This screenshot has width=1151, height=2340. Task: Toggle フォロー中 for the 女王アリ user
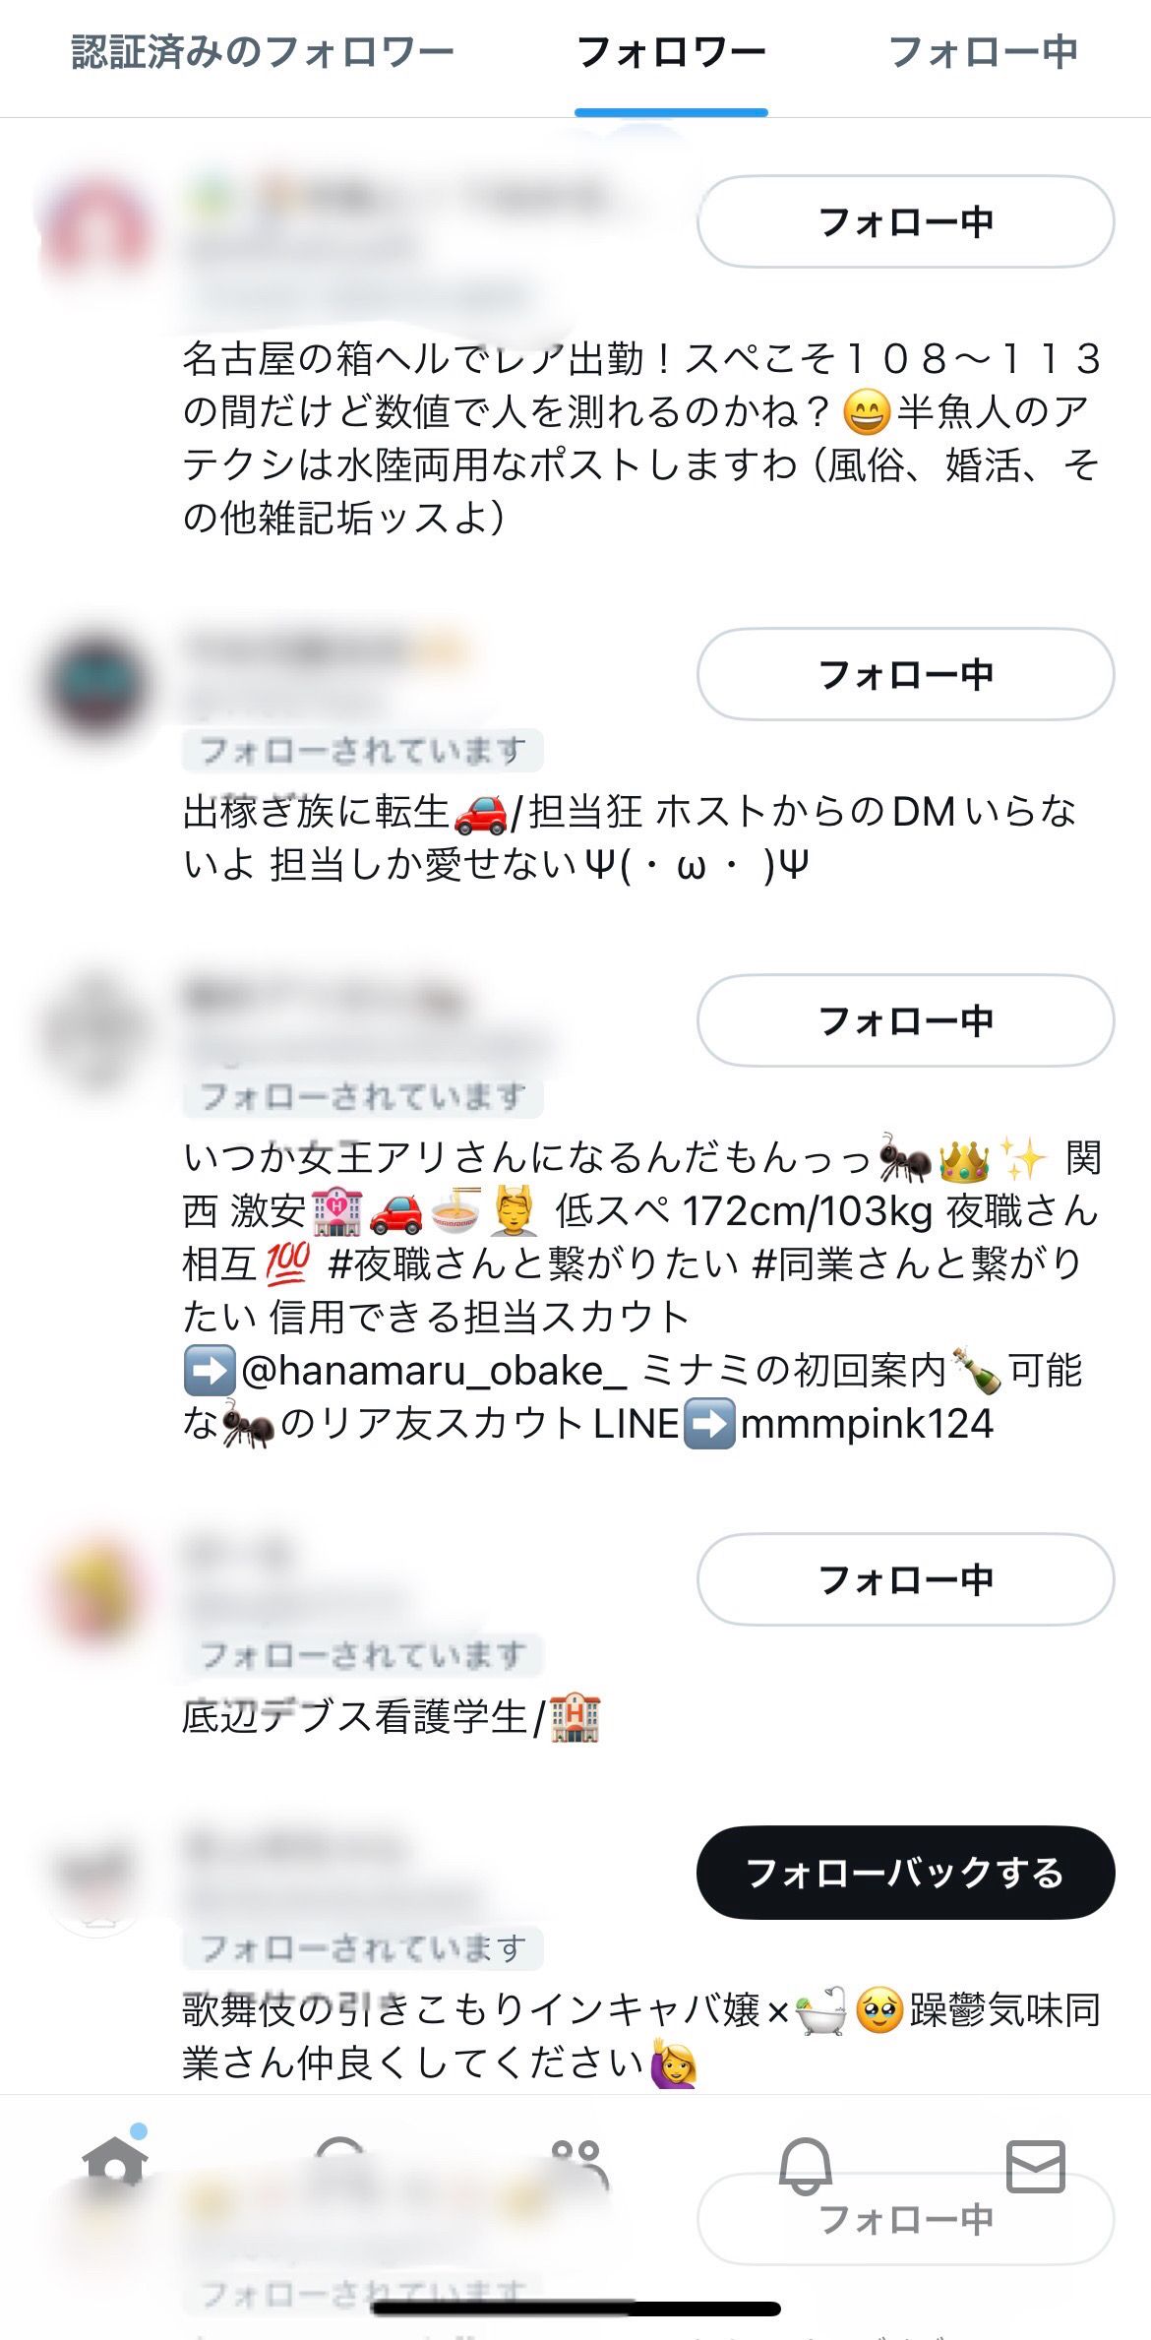(905, 1020)
